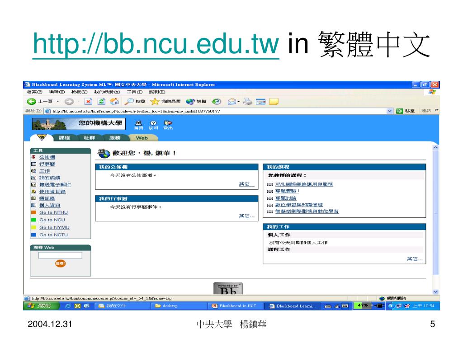Expand the Back button history dropdown arrow
The height and width of the screenshot is (347, 463).
click(x=58, y=102)
